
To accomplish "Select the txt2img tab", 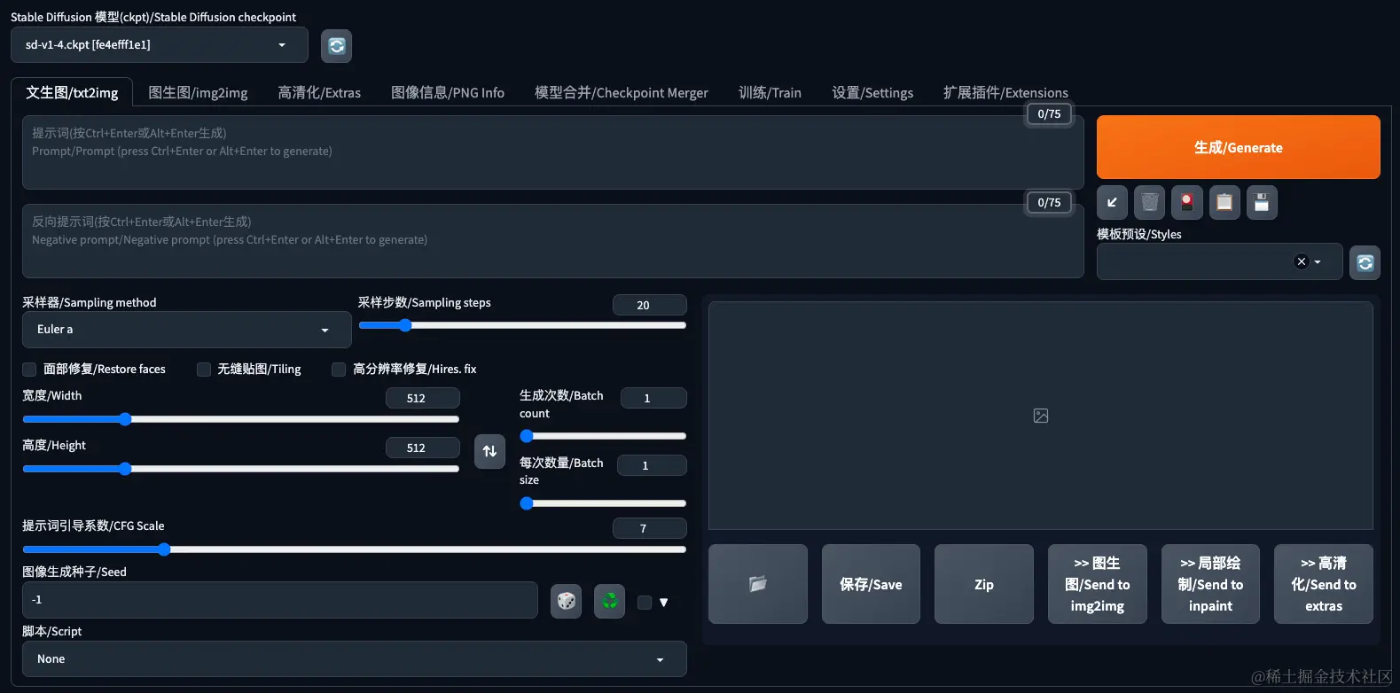I will (x=72, y=92).
